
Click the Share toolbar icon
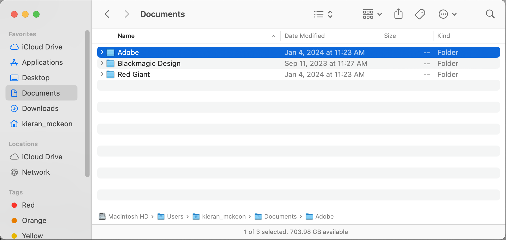pos(398,14)
